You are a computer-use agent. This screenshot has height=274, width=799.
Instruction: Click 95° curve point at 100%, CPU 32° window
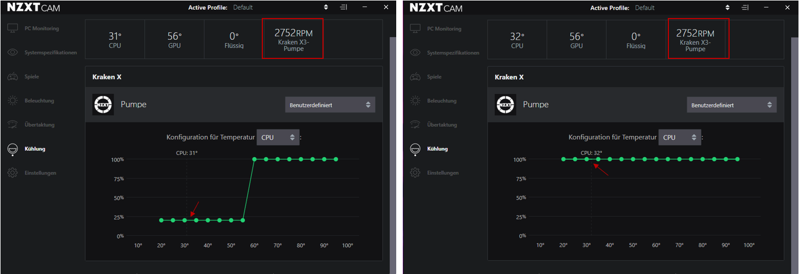738,159
